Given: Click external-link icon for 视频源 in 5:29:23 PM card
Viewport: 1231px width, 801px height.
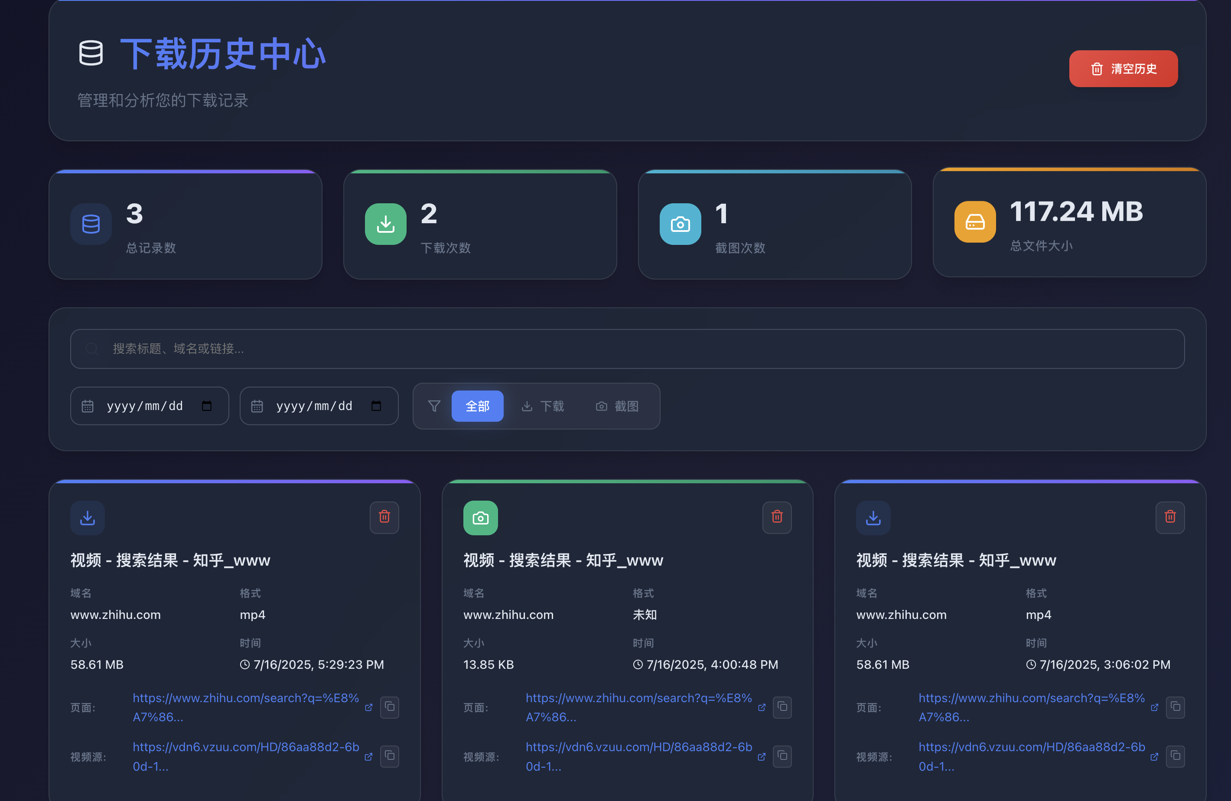Looking at the screenshot, I should [368, 757].
